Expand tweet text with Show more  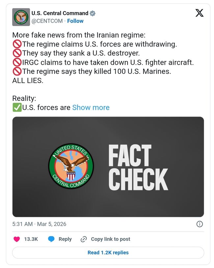click(91, 107)
